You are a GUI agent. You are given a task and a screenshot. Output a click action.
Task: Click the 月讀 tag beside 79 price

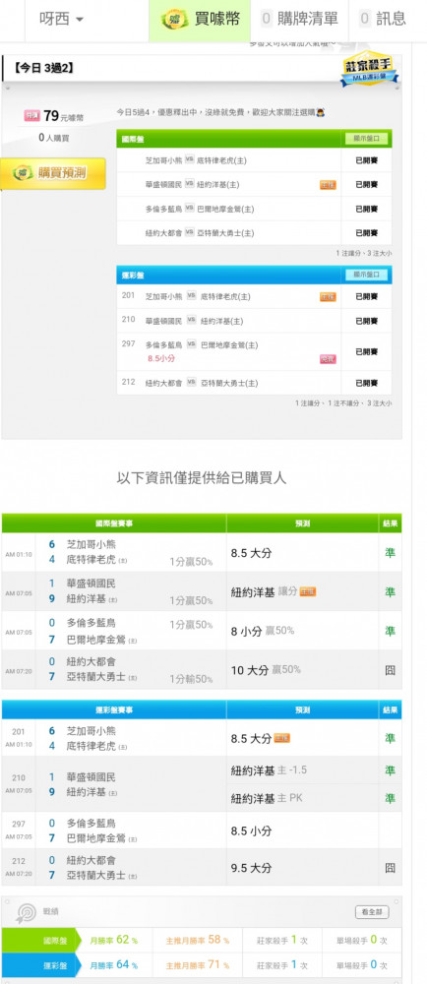click(x=32, y=115)
